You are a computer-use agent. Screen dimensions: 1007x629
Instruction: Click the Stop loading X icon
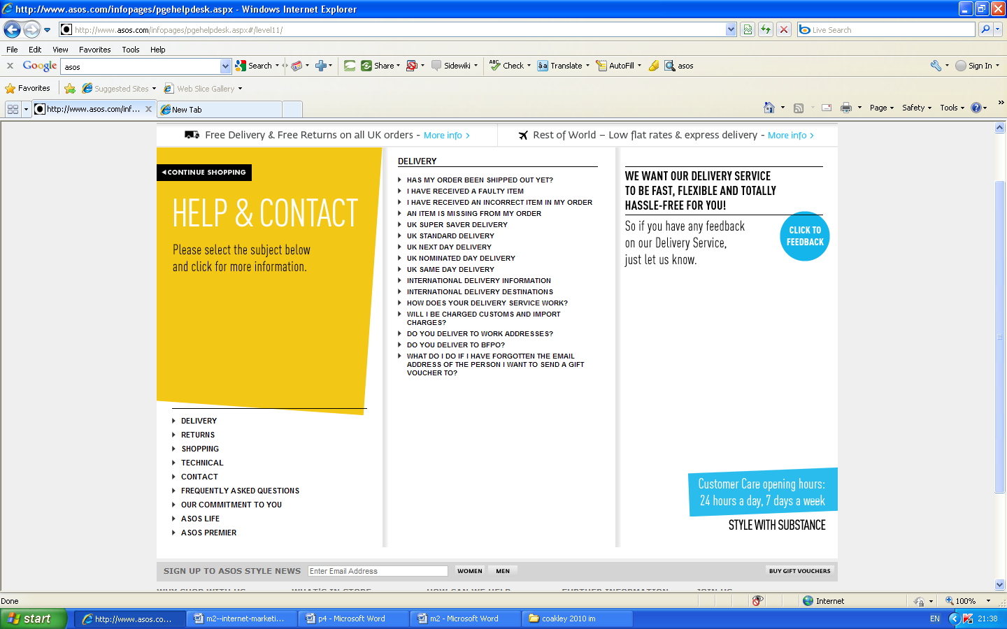[x=784, y=29]
